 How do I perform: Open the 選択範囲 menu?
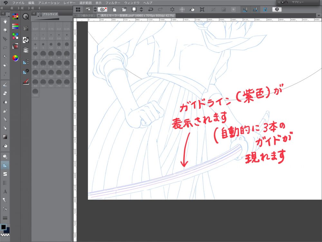click(85, 3)
